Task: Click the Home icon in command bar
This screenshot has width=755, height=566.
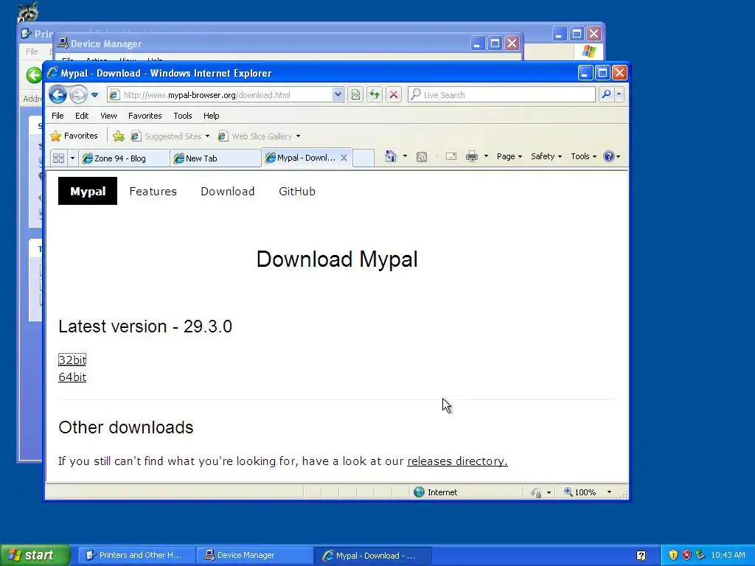Action: point(391,156)
